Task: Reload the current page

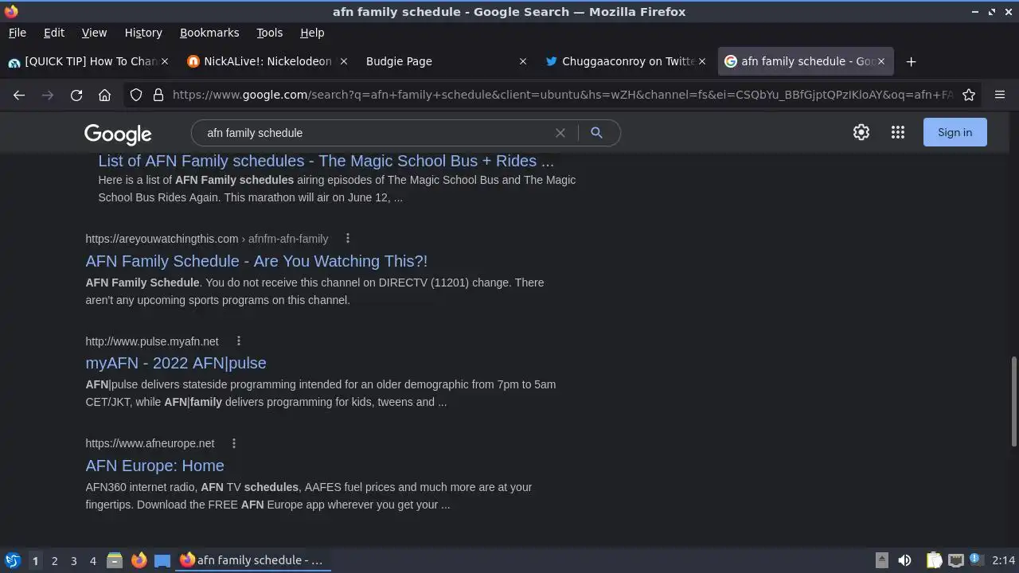Action: 76,95
